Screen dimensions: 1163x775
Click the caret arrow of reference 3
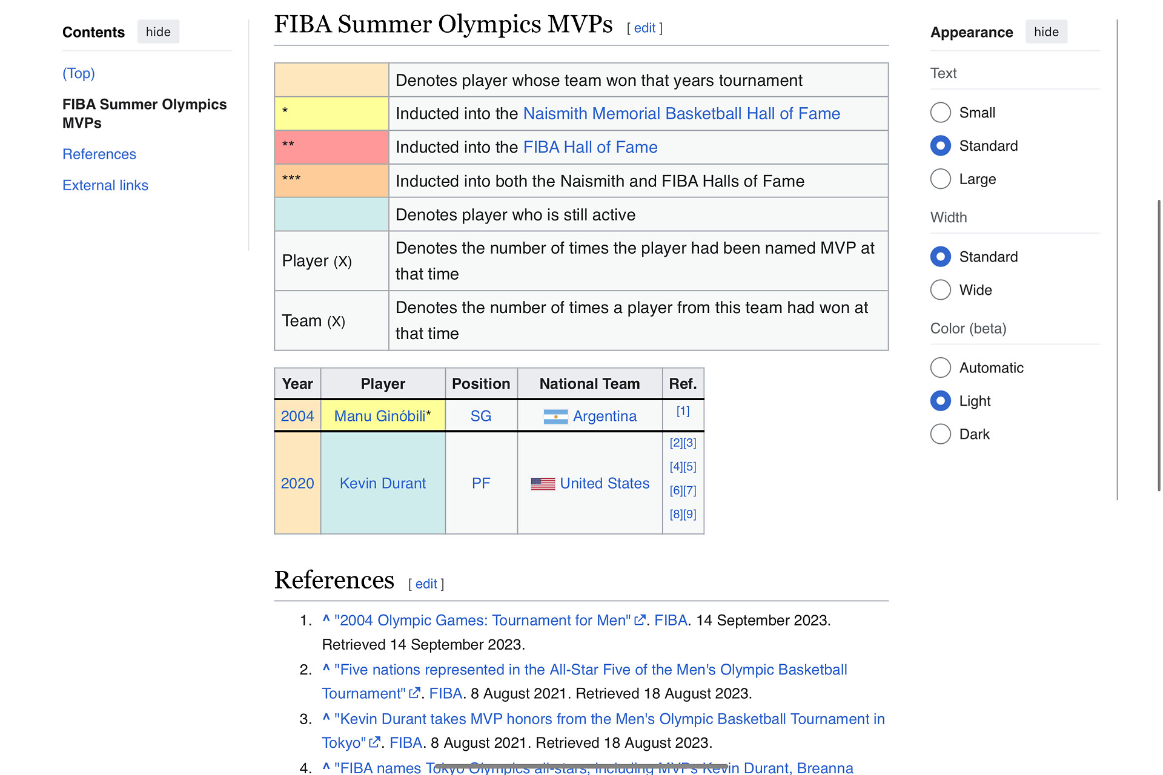tap(326, 718)
